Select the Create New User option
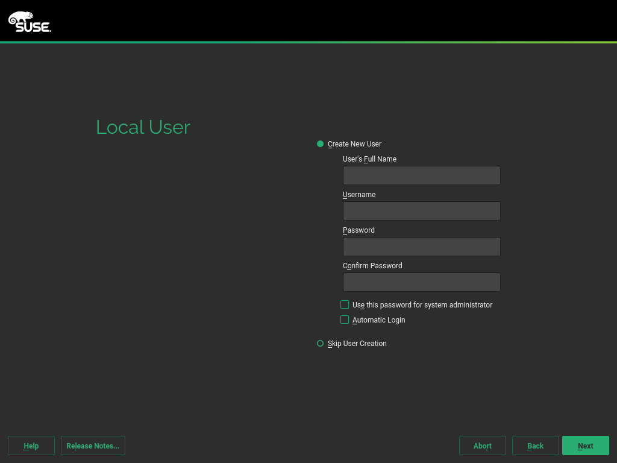Viewport: 617px width, 463px height. pos(321,144)
